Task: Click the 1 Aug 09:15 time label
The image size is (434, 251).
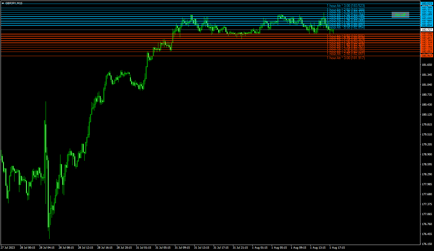Action: (298, 248)
